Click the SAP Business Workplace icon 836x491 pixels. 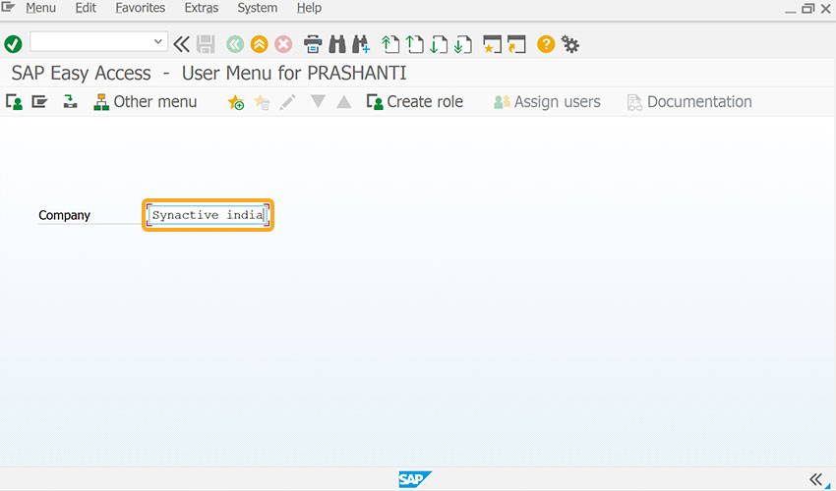click(70, 101)
